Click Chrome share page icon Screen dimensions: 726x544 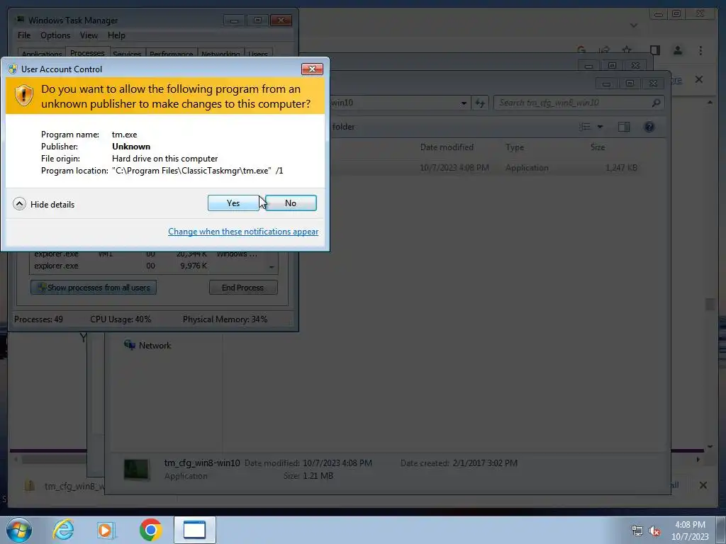[x=604, y=50]
